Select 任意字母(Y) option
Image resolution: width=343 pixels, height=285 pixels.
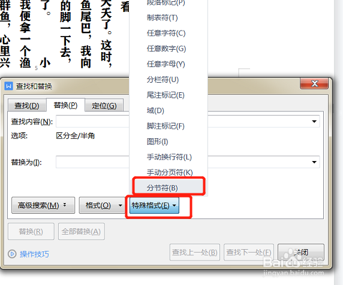click(169, 64)
